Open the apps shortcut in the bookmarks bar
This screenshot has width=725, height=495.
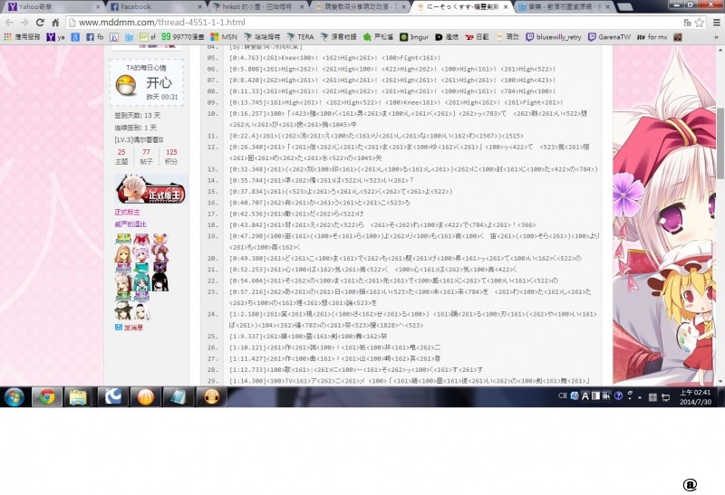tap(22, 37)
